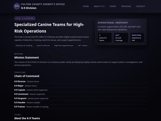Click the Meet the K-9 Teams heading
Screen dimensions: 161x121
(x=27, y=118)
